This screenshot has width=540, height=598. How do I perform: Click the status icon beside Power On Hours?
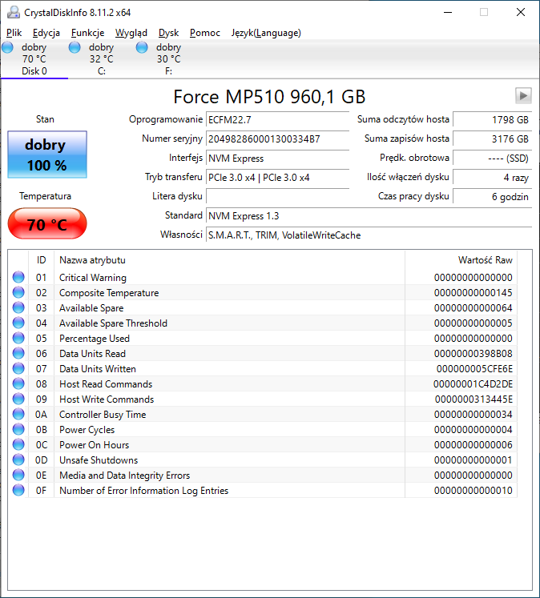[18, 445]
